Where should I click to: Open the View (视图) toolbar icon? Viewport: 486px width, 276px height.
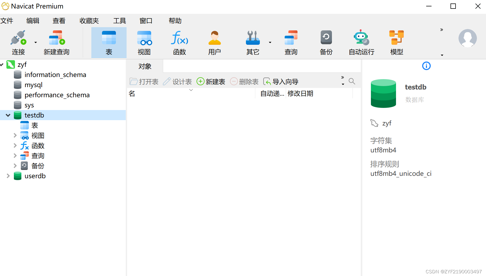pyautogui.click(x=144, y=38)
